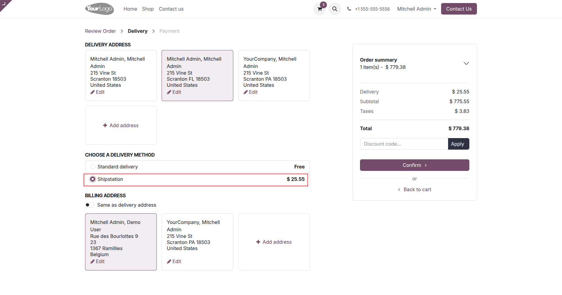Open the shopping cart icon
Image resolution: width=562 pixels, height=295 pixels.
tap(320, 9)
